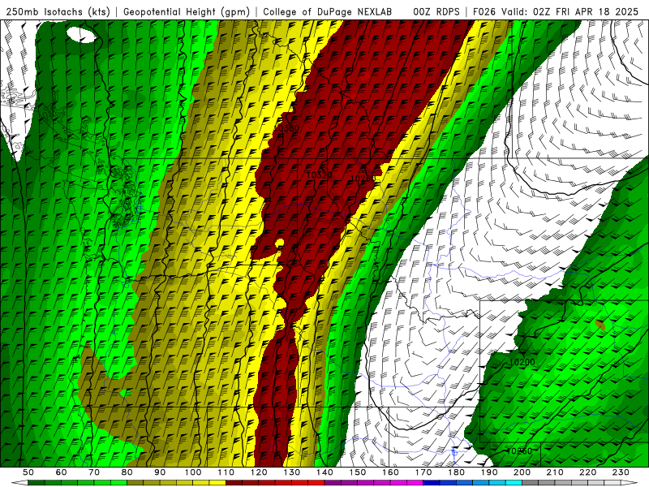649x487 pixels.
Task: Click the 10320 height contour label
Action: [319, 175]
